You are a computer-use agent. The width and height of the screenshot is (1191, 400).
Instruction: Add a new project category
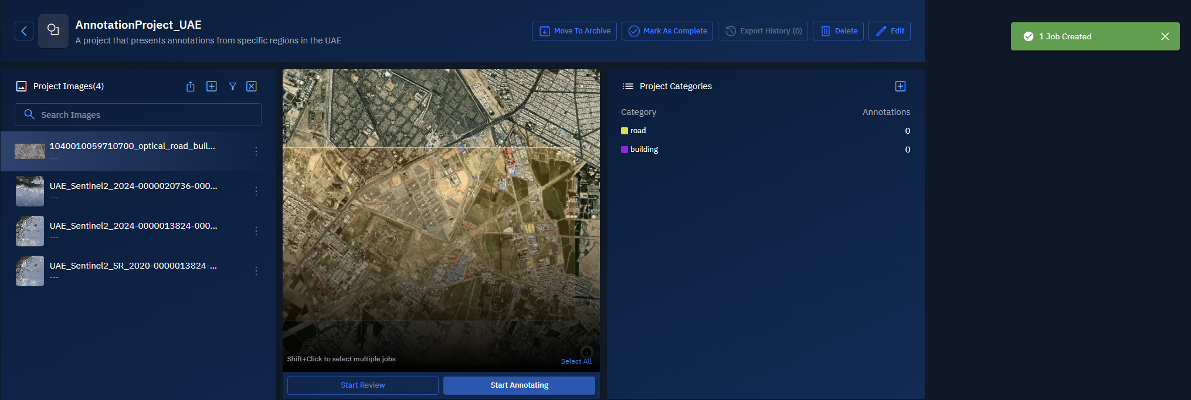(900, 87)
